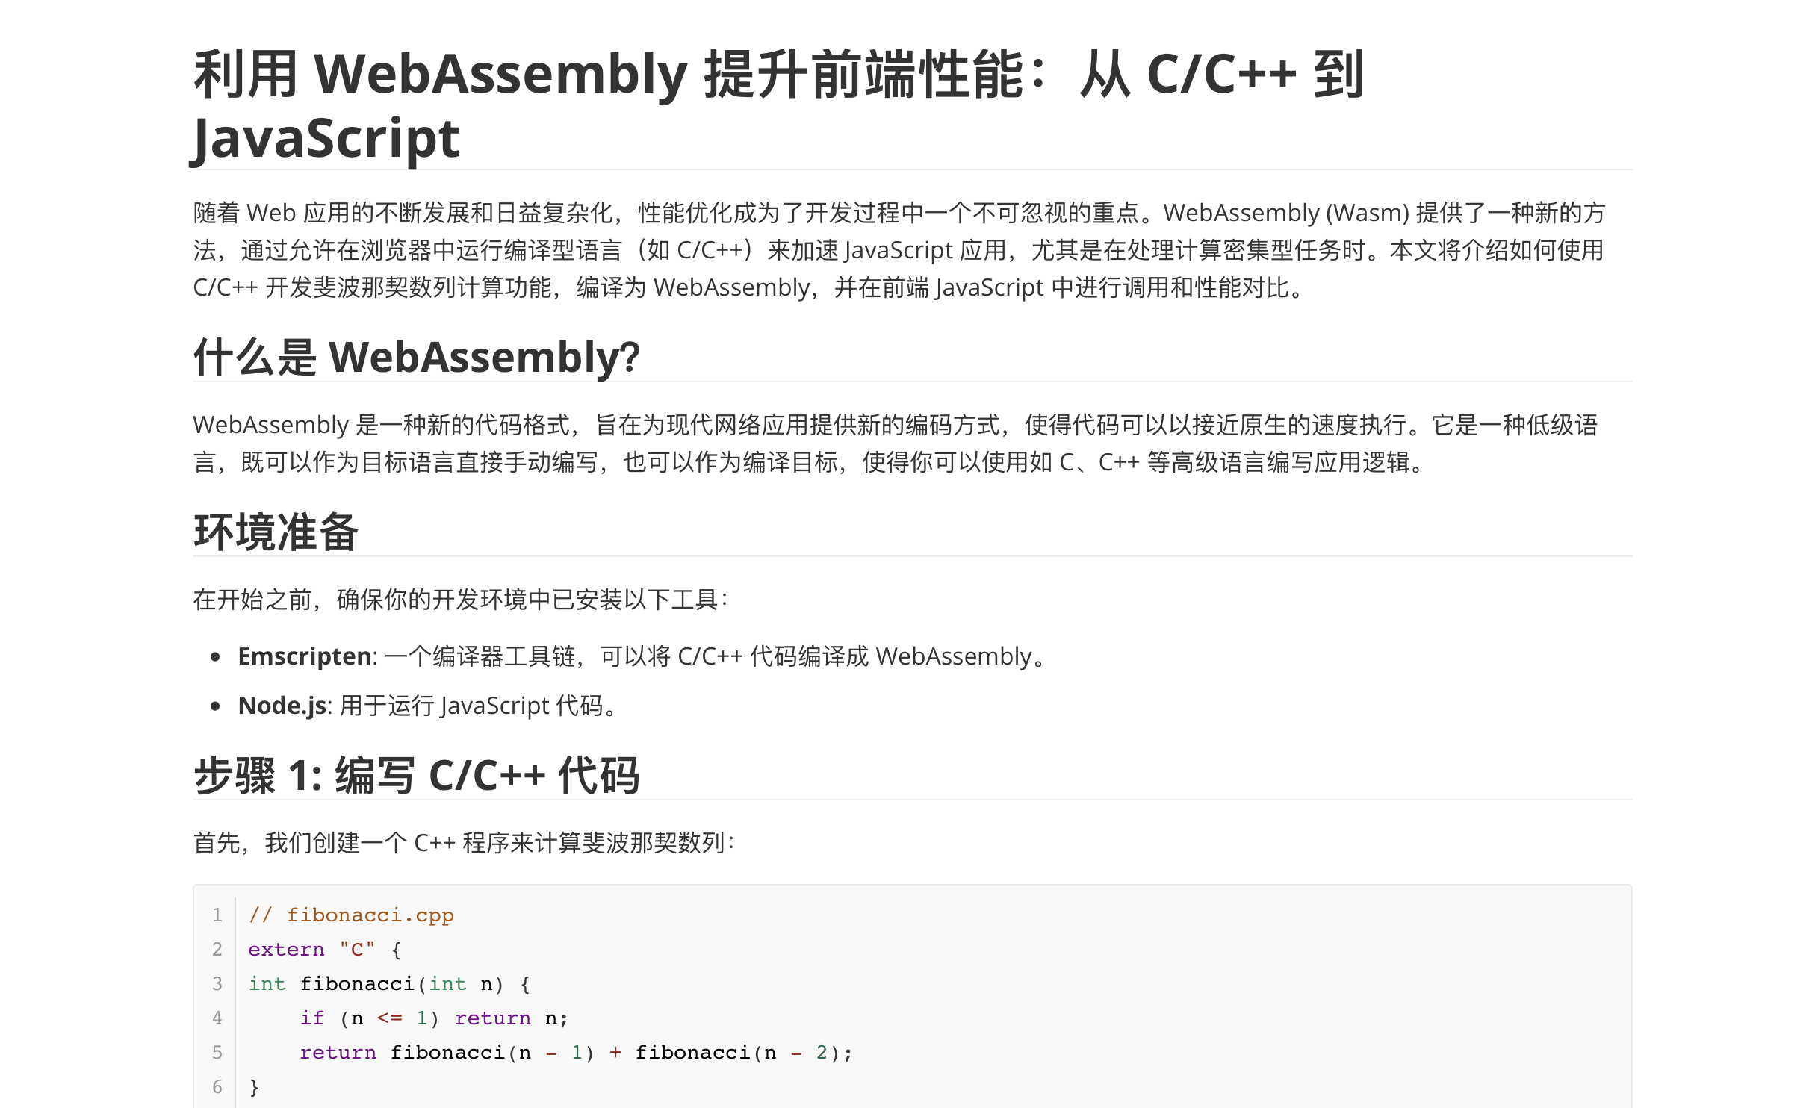The width and height of the screenshot is (1815, 1108).
Task: Click the "环境准备" section heading
Action: (276, 532)
